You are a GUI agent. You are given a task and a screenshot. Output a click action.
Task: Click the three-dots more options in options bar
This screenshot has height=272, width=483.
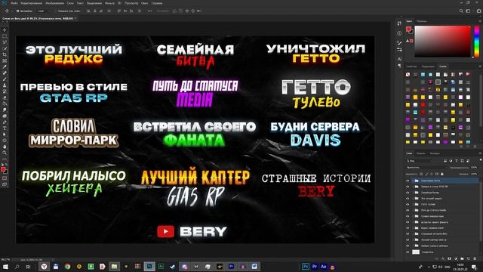pos(149,11)
